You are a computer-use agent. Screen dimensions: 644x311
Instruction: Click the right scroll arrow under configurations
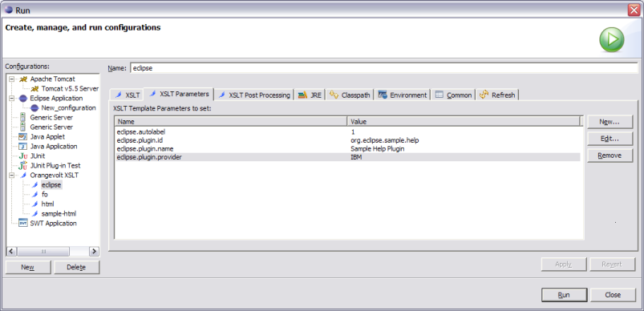point(94,251)
